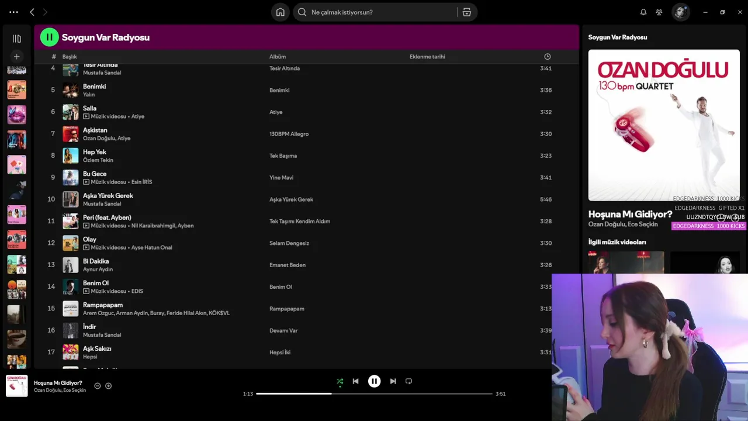Hide this song with the minus icon
Image resolution: width=748 pixels, height=421 pixels.
(98, 386)
